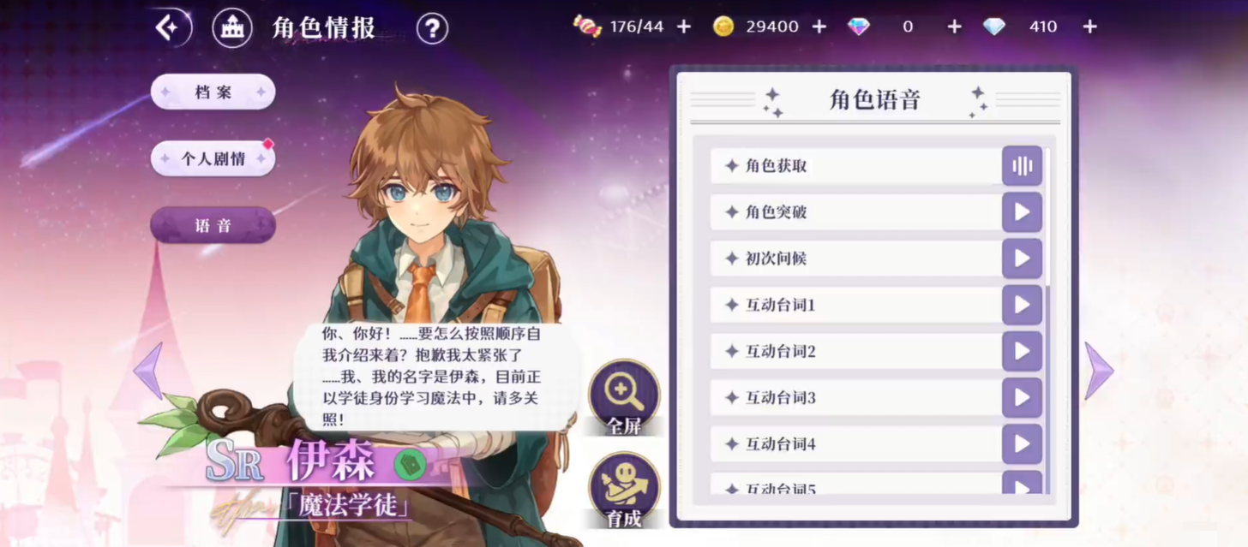Add pink gems with the plus icon
Viewport: 1248px width, 547px height.
point(954,27)
